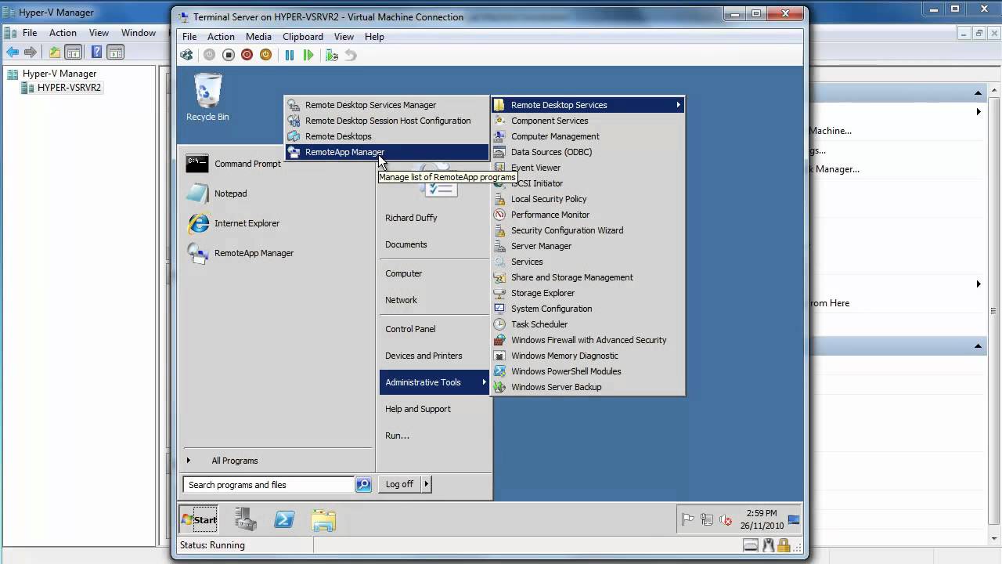Image resolution: width=1002 pixels, height=564 pixels.
Task: Open Security Configuration Wizard
Action: 588,230
